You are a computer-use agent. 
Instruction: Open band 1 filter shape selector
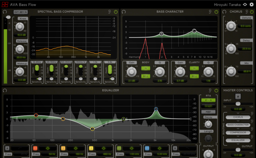pos(48,148)
